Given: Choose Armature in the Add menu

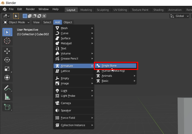Looking at the screenshot, I should click(x=74, y=66).
